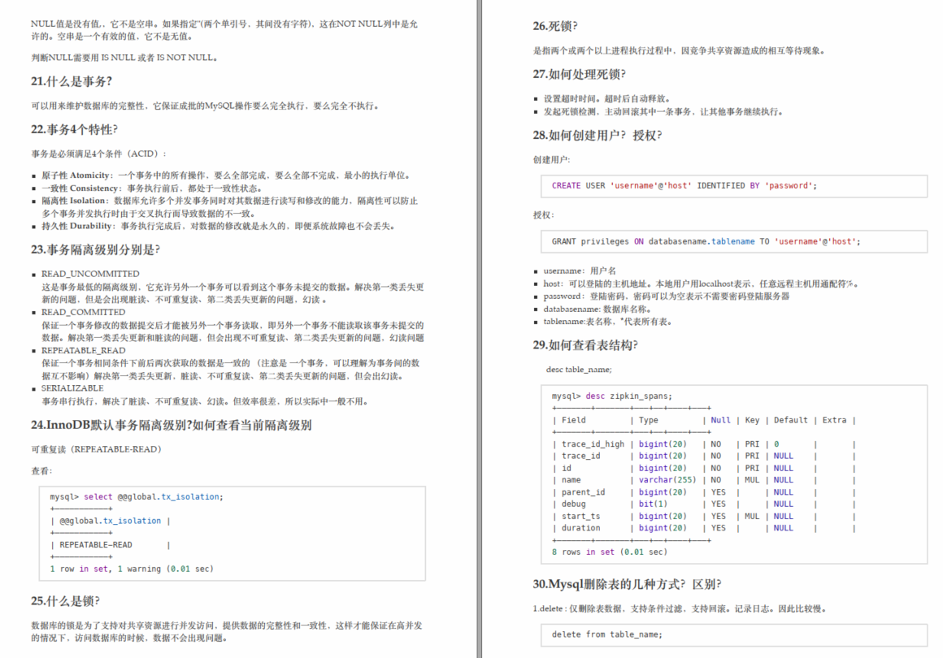The width and height of the screenshot is (943, 658).
Task: Click the 'varchar(255)' type cell
Action: pos(667,480)
